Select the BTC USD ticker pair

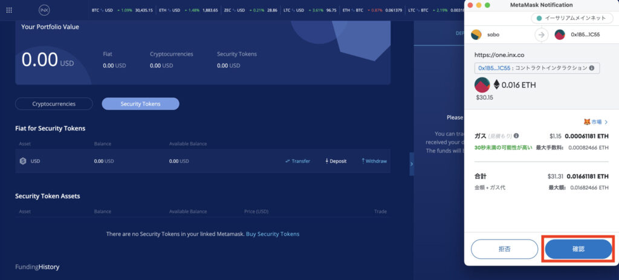click(102, 10)
